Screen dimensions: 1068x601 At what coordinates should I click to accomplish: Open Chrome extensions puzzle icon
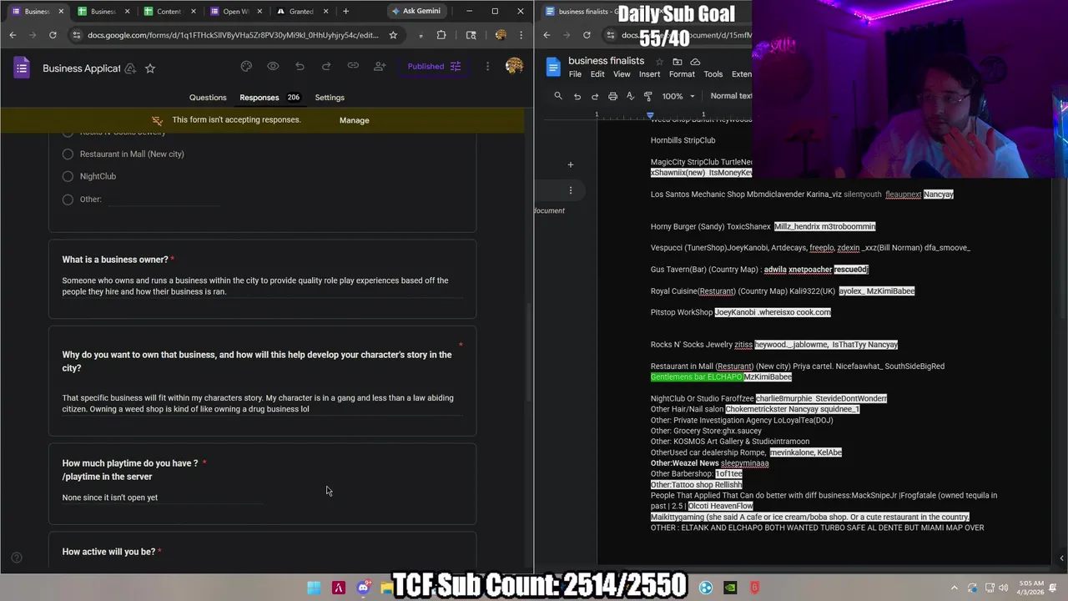(441, 35)
